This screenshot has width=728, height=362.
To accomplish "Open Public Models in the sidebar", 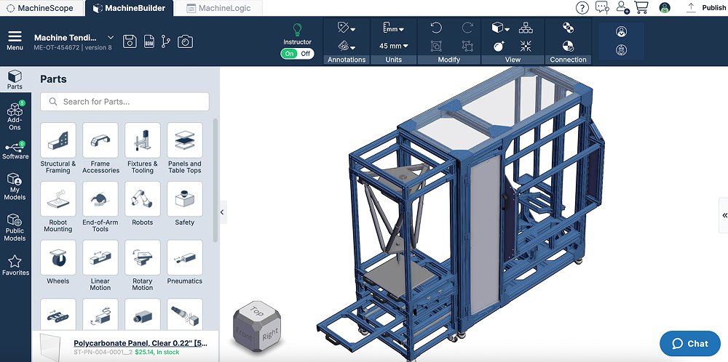I will tap(15, 228).
